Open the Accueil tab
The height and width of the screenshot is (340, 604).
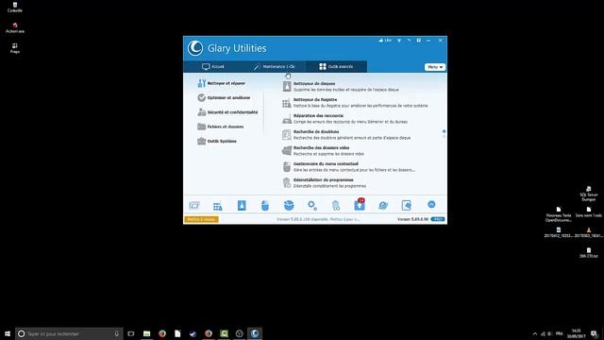(x=213, y=67)
